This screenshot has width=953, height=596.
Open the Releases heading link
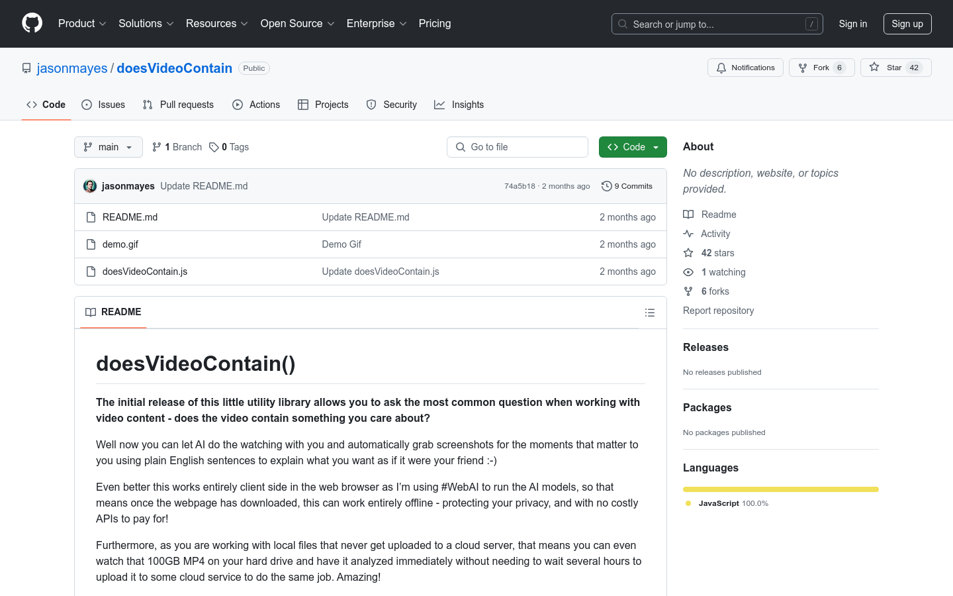705,347
